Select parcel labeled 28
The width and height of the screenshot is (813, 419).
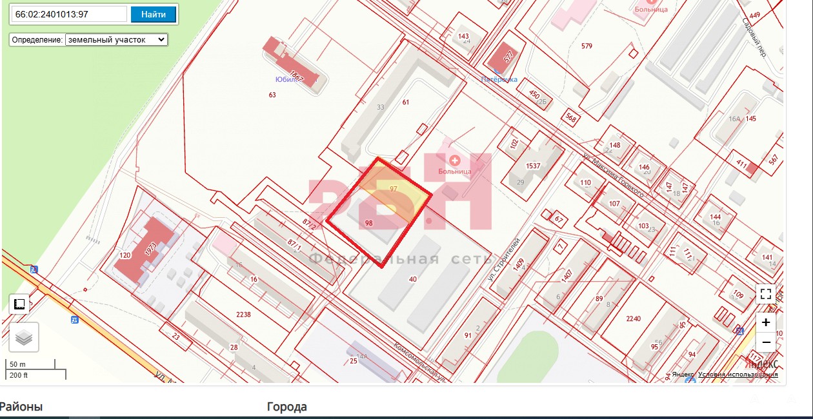tap(234, 347)
